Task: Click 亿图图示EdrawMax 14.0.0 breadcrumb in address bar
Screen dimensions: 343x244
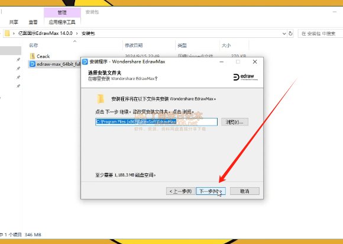Action: click(x=46, y=33)
